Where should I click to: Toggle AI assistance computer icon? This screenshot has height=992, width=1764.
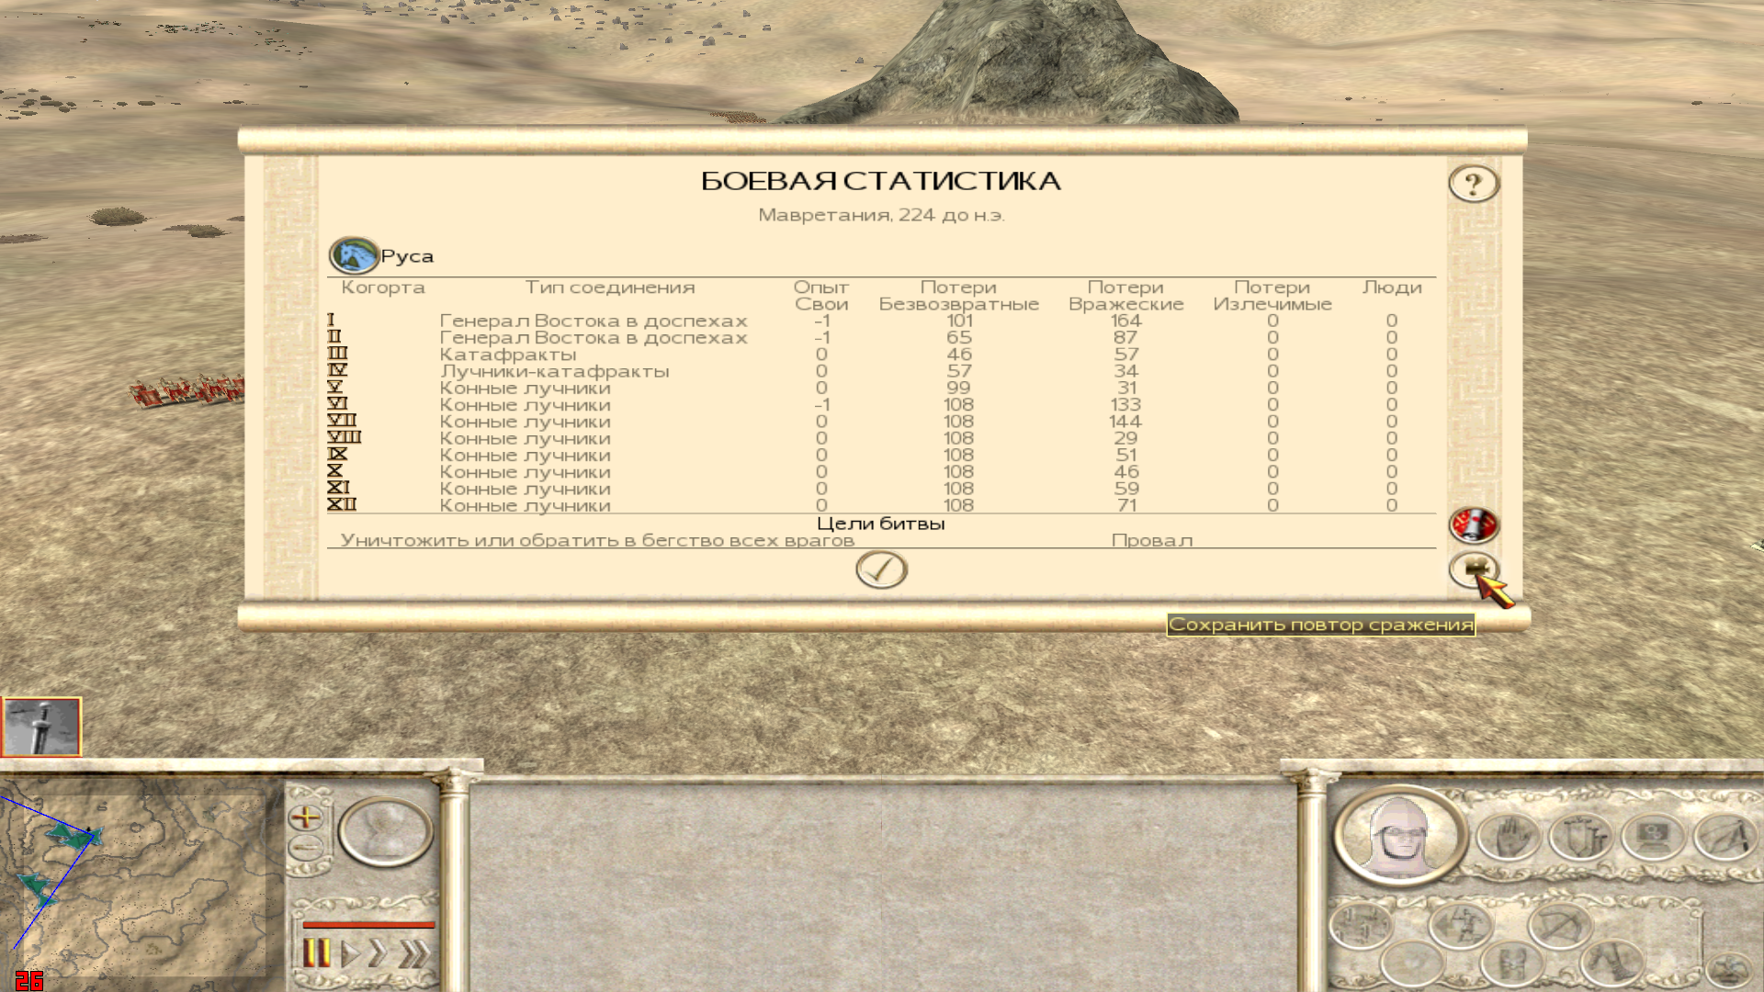pos(1653,838)
